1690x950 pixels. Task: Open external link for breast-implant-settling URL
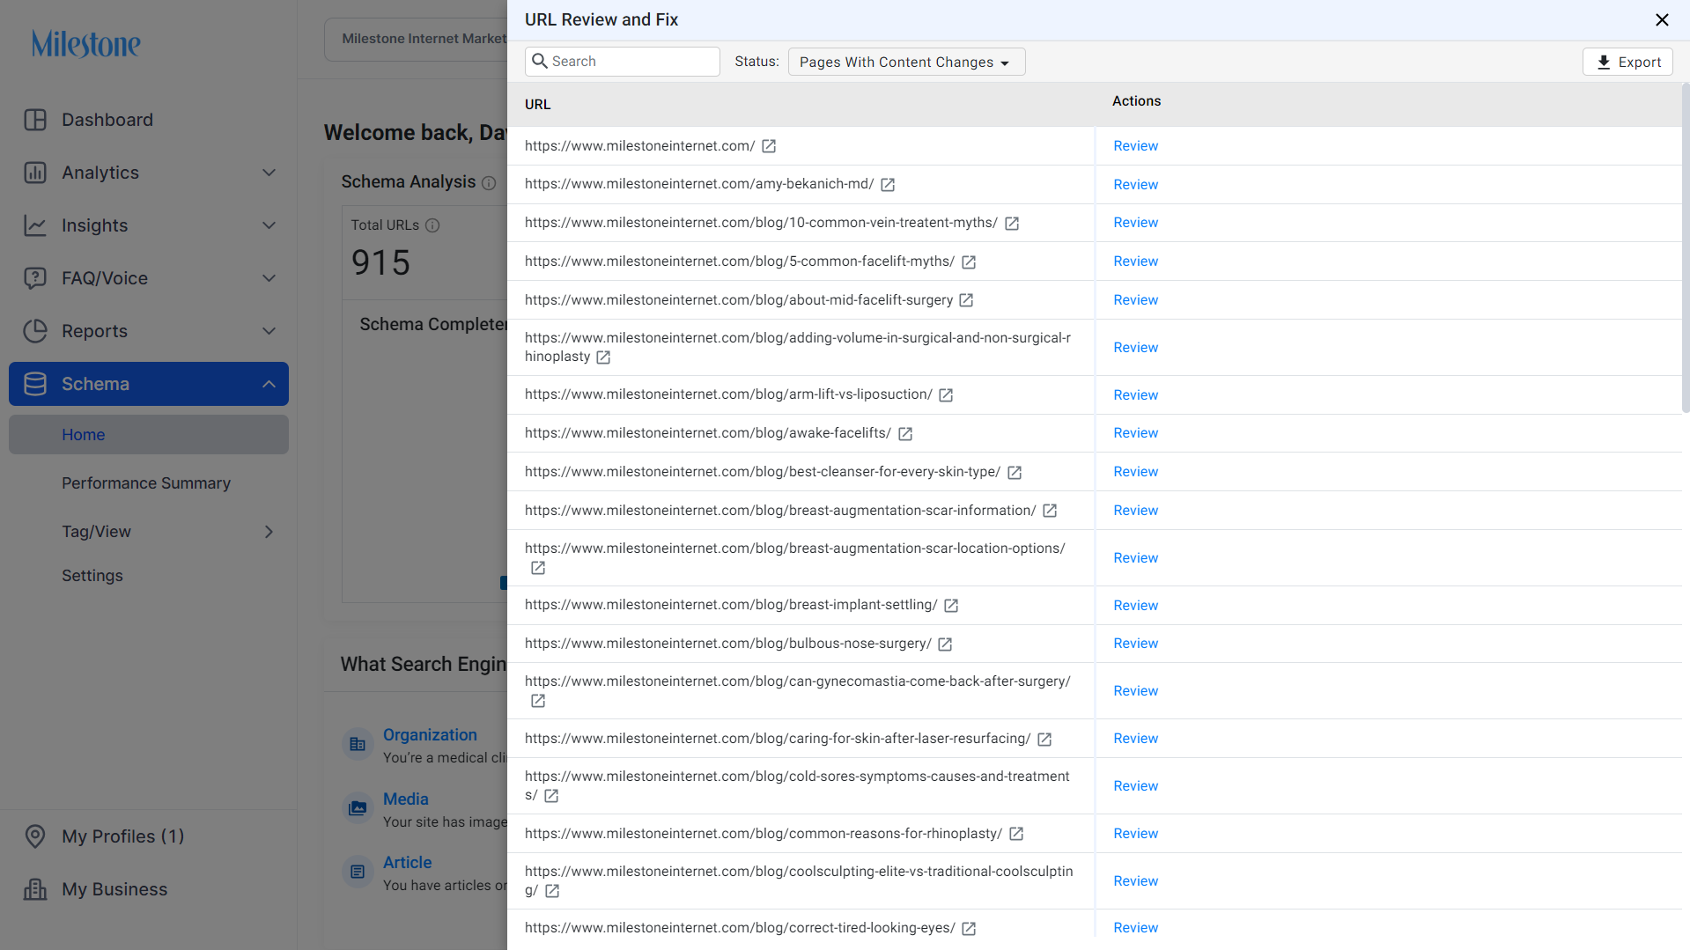point(951,606)
